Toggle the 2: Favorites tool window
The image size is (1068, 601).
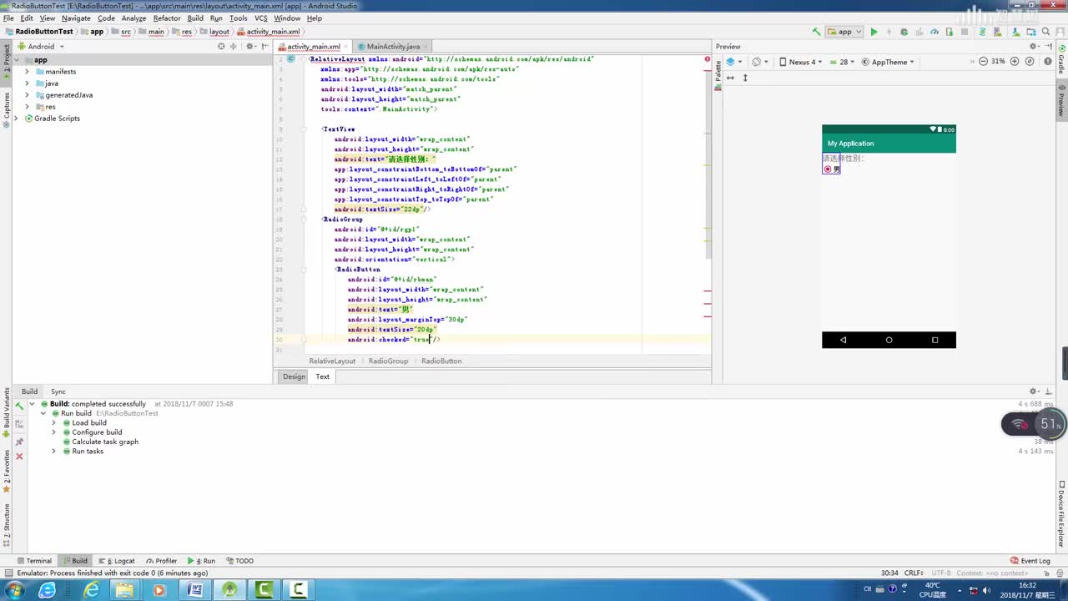(6, 472)
